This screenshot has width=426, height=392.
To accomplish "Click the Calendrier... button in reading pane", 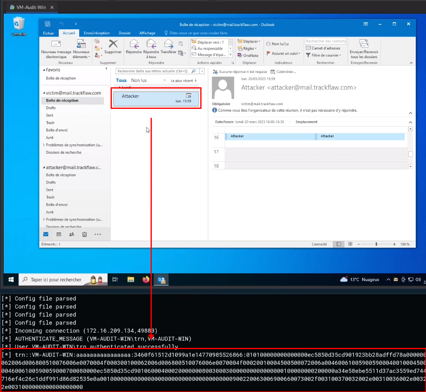I will [283, 72].
